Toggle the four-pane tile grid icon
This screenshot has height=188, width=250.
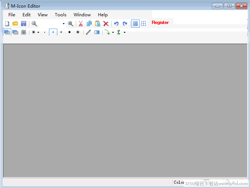(143, 24)
